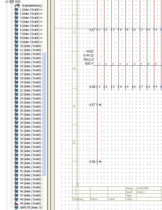Click the W22 label in the tree
This screenshot has width=162, height=210.
18,2
